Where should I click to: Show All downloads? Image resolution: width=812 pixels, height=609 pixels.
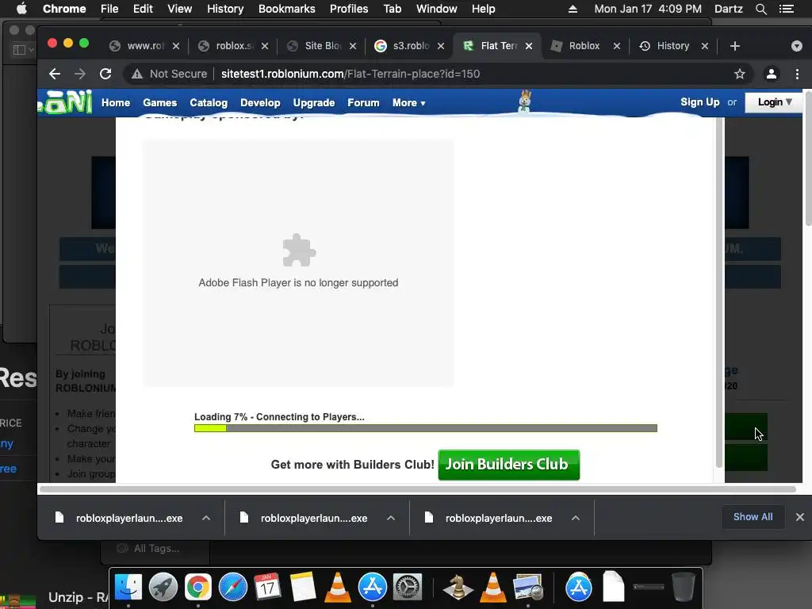[x=753, y=517]
